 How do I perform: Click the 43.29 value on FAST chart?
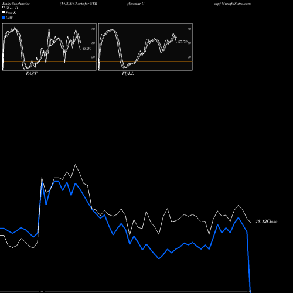tap(87, 49)
